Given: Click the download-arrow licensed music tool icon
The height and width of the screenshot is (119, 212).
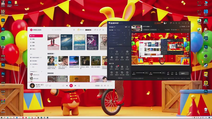Looking at the screenshot, I should [127, 67].
